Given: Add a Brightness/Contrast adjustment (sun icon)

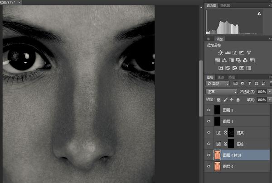Looking at the screenshot, I should coord(220,53).
